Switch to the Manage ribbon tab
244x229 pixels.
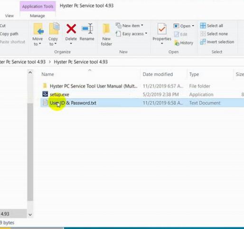pyautogui.click(x=38, y=16)
